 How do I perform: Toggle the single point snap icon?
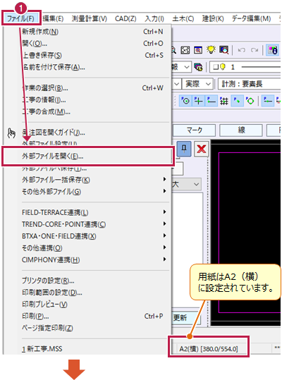point(237,101)
